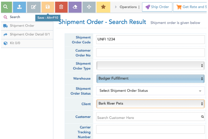Click the green search magnifier toolbar icon
Screen dimensions: 208x139
tap(6, 7)
